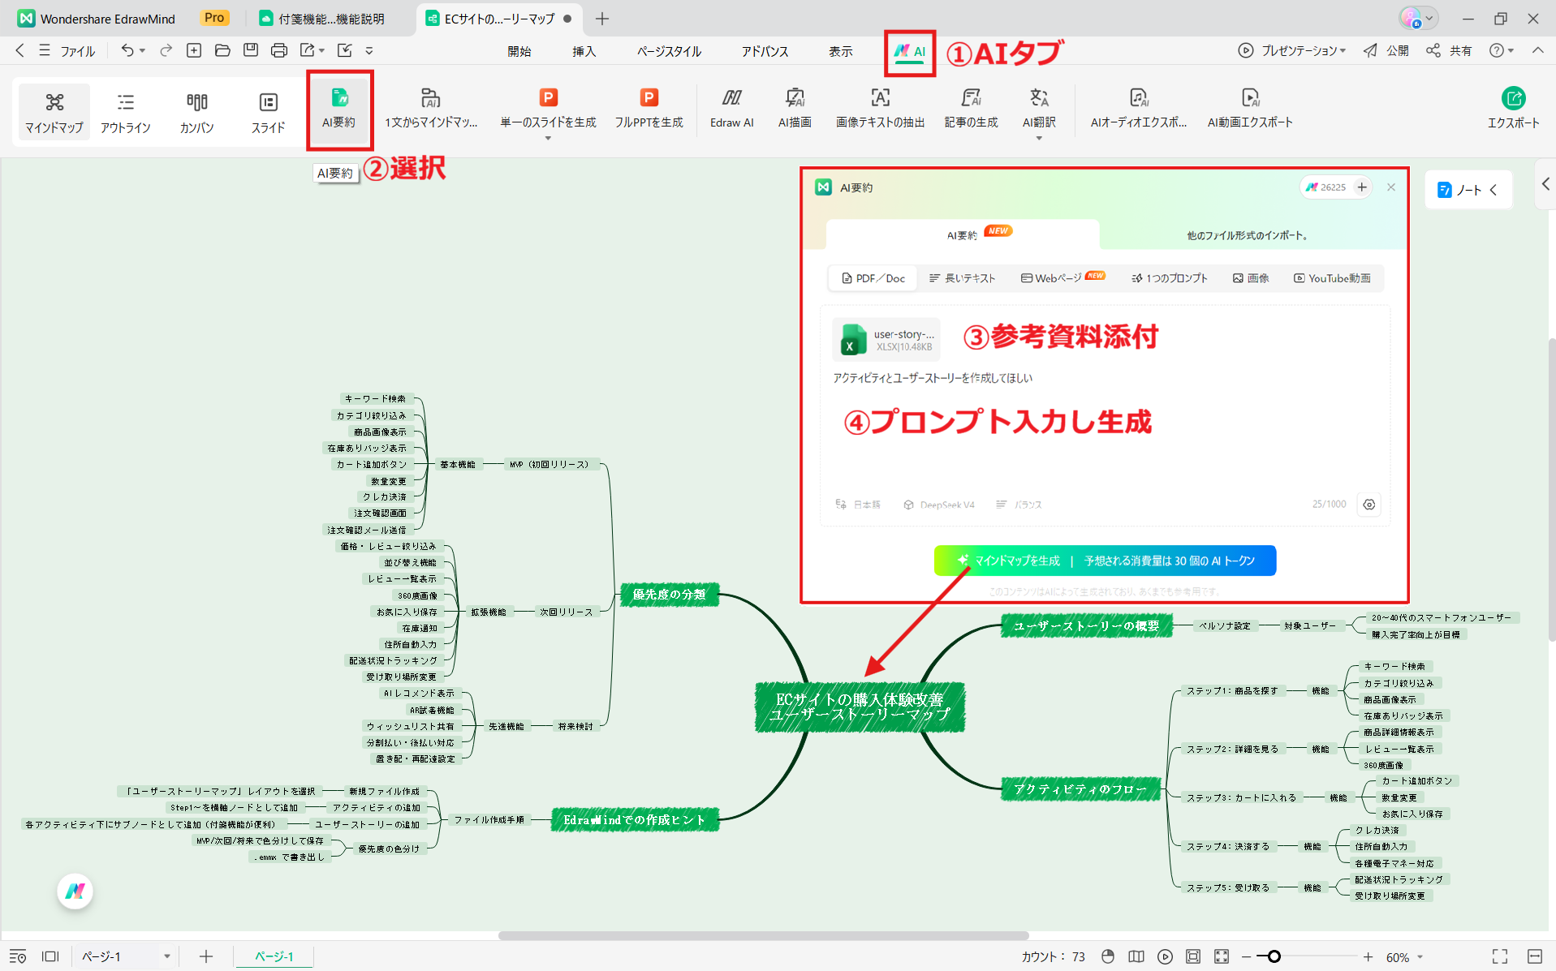Click 単一のスライドを生成 icon
This screenshot has height=971, width=1556.
click(549, 98)
